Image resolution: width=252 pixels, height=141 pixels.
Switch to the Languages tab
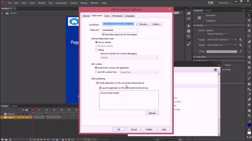coord(130,16)
